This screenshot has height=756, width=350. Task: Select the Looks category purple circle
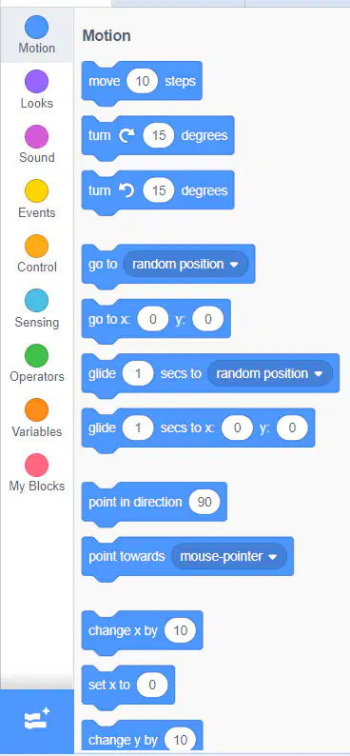[36, 81]
